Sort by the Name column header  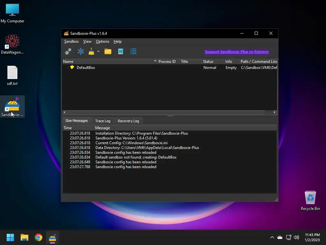(x=110, y=62)
